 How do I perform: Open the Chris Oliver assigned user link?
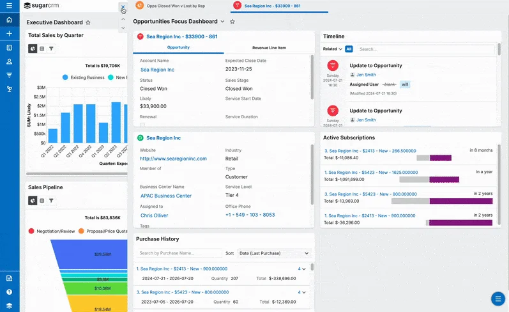pos(155,215)
